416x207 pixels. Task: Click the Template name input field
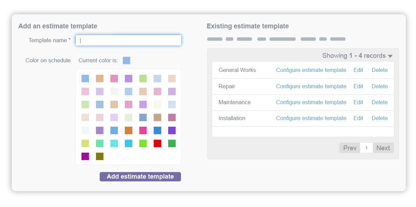[128, 40]
